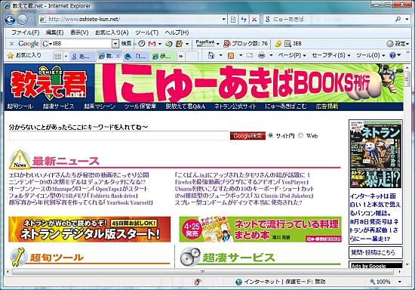Click the compass icon on Google toolbar
The height and width of the screenshot is (290, 415).
tap(142, 44)
